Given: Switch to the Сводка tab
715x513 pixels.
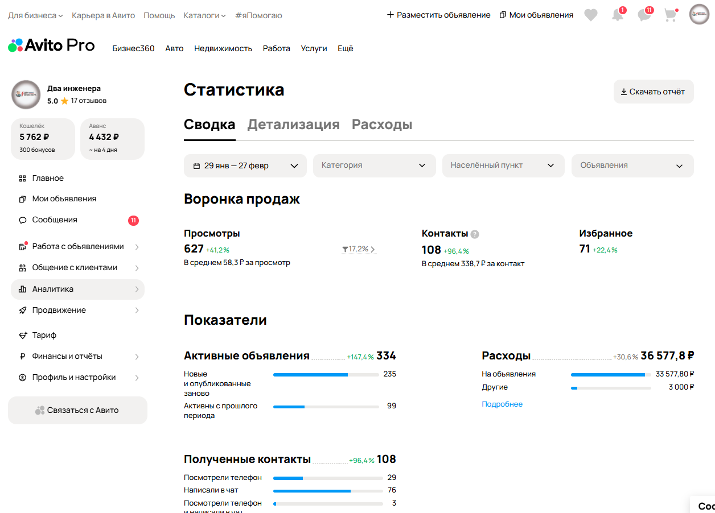Looking at the screenshot, I should click(209, 125).
